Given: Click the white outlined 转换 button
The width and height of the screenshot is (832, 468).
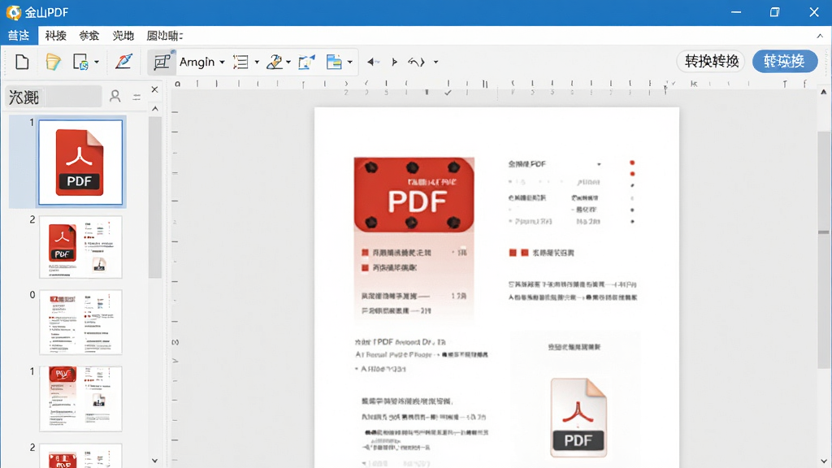Looking at the screenshot, I should coord(711,62).
